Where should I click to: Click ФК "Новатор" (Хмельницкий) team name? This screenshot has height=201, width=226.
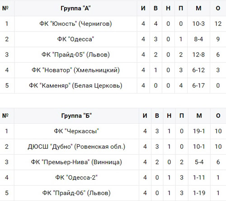click(x=75, y=70)
